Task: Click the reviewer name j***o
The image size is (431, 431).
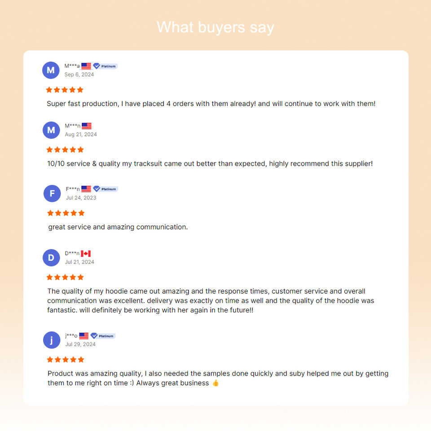Action: click(71, 336)
